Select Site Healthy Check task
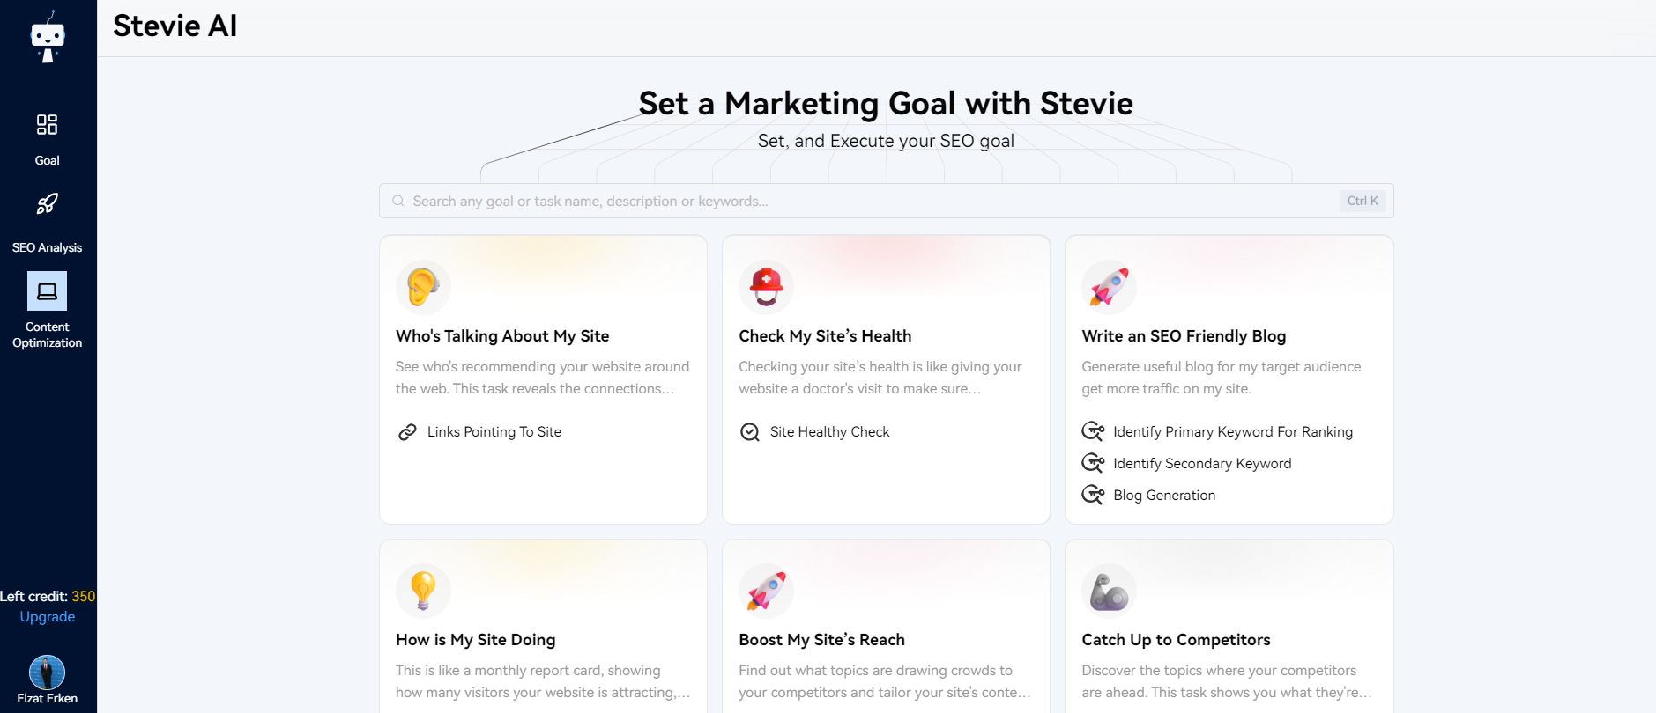Screen dimensions: 1656x713 click(x=829, y=432)
